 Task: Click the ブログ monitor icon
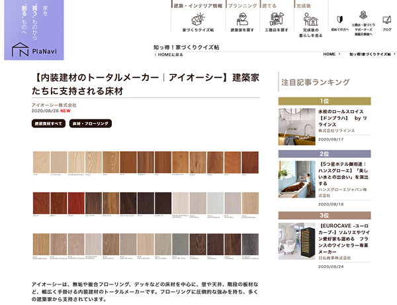[387, 20]
